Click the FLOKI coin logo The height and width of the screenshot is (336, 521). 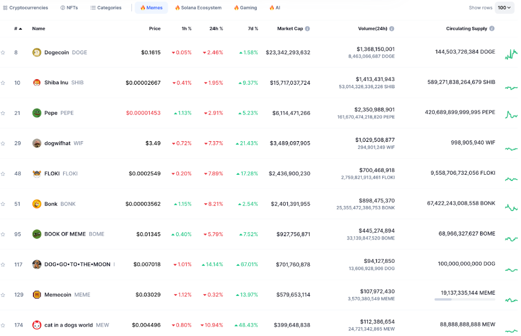36,174
